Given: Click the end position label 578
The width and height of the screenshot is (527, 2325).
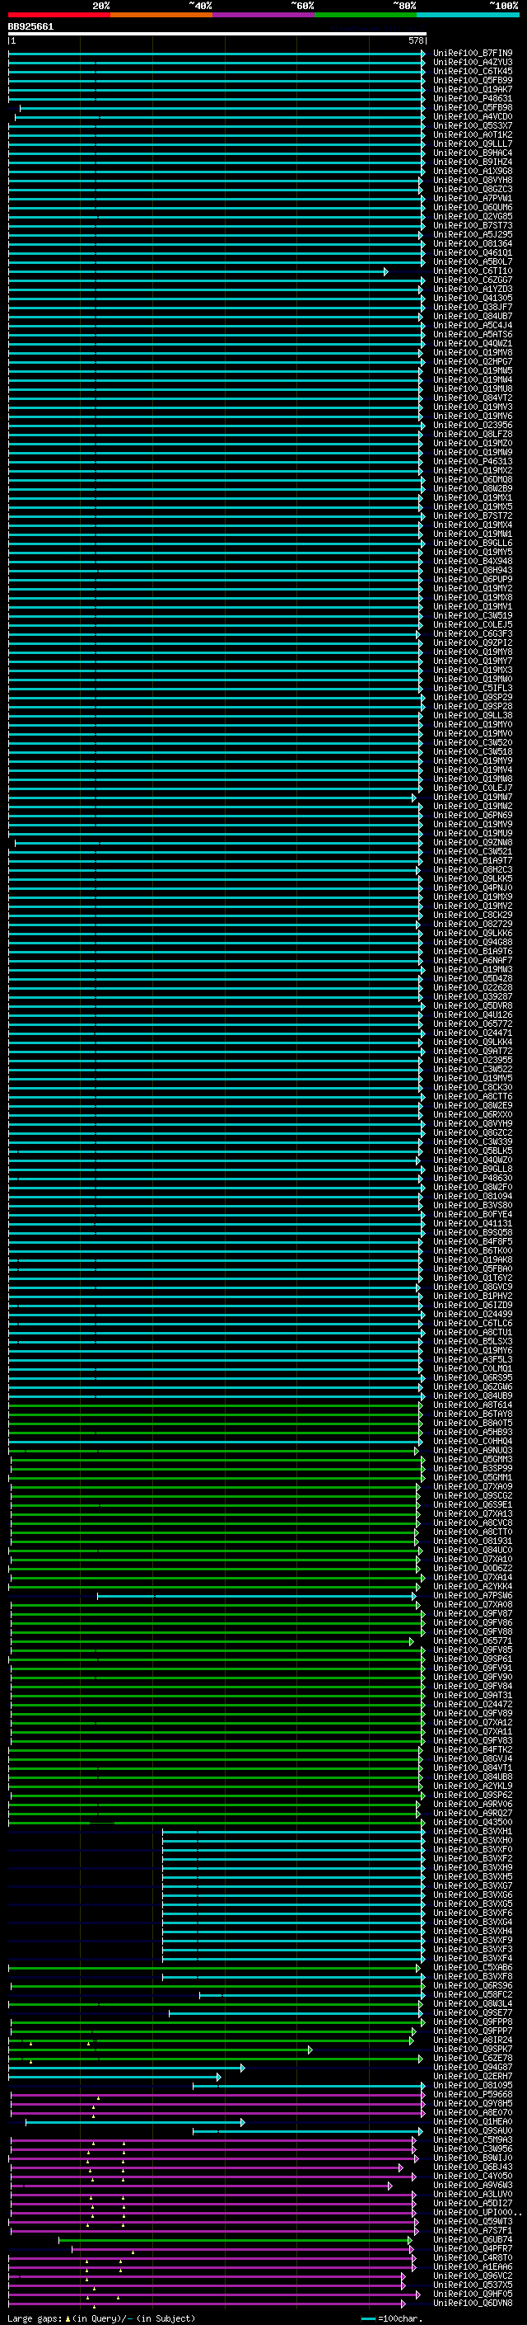Looking at the screenshot, I should coord(416,40).
